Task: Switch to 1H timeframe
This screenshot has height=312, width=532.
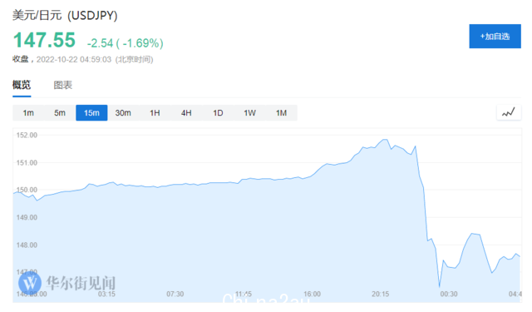Action: [x=155, y=112]
